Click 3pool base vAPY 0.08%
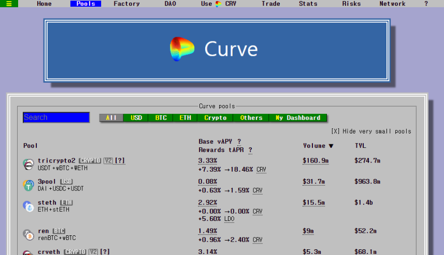This screenshot has height=255, width=444. click(x=208, y=182)
